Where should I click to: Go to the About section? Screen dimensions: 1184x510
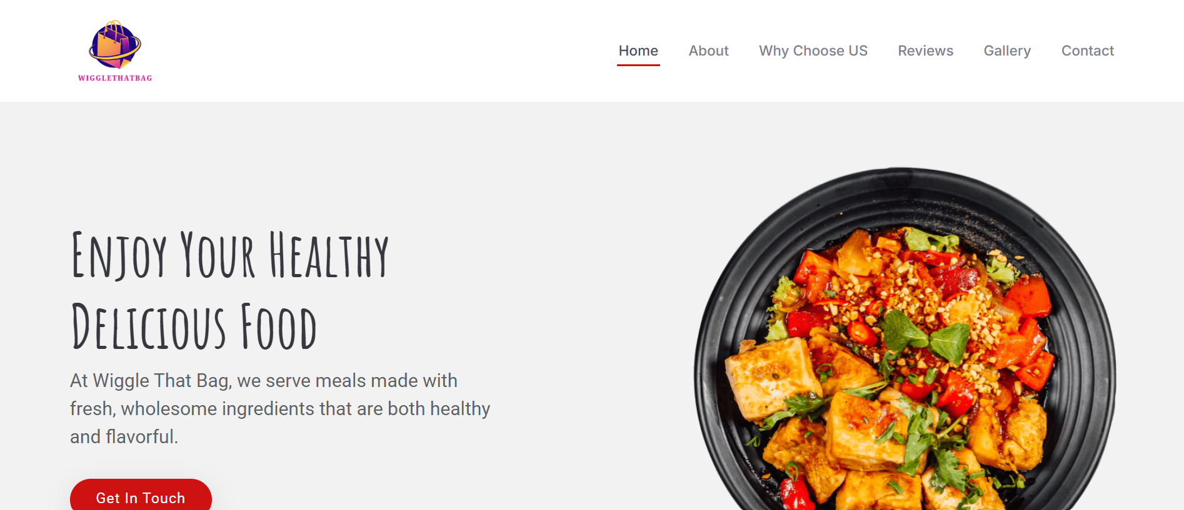(x=708, y=51)
